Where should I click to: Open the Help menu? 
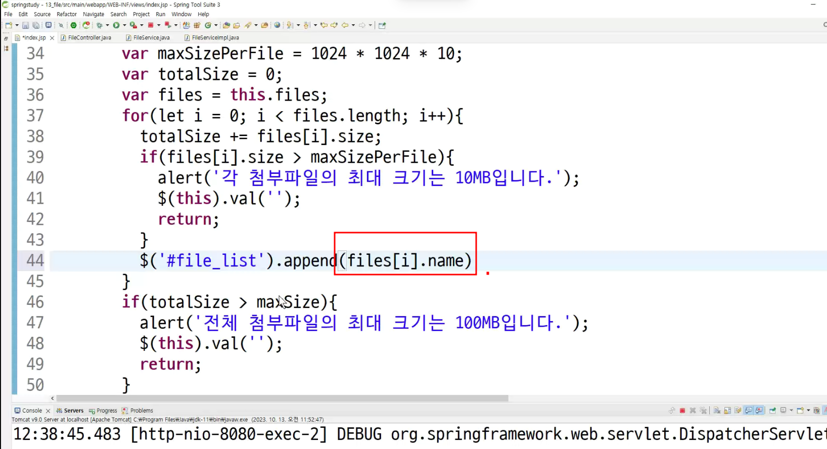[203, 14]
